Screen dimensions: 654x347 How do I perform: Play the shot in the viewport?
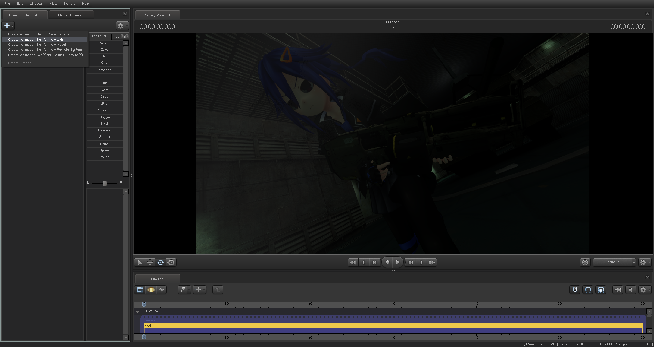coord(398,262)
